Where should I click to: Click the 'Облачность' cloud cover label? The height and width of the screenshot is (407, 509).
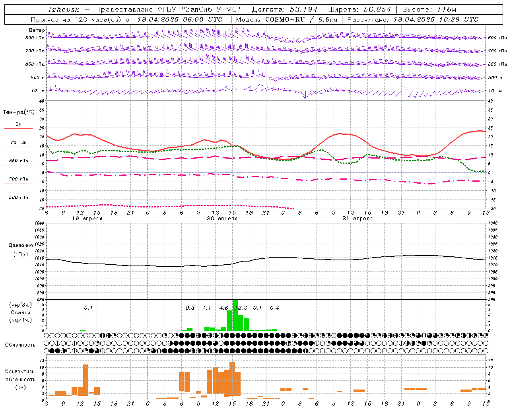coord(20,345)
